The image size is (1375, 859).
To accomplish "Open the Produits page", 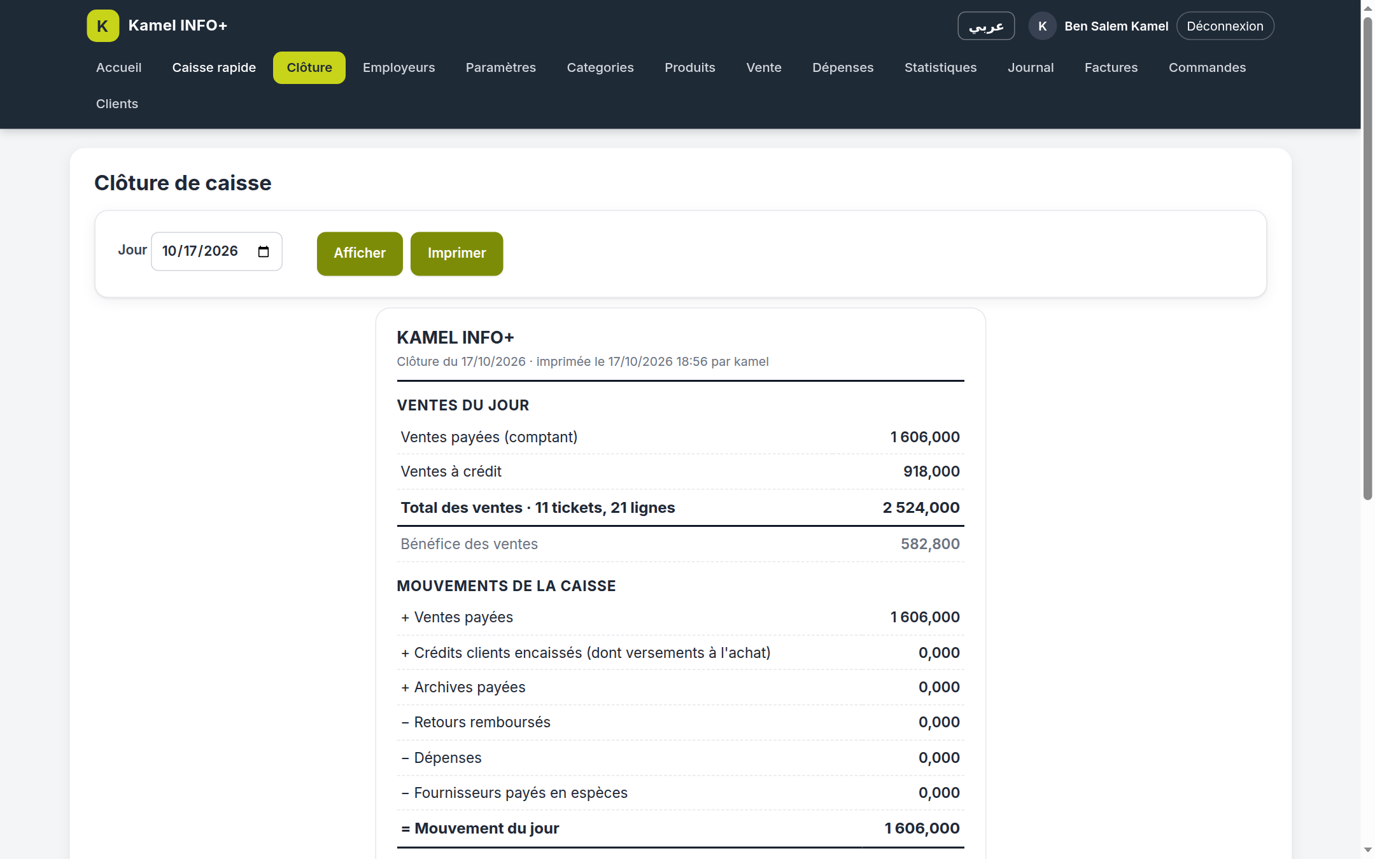I will tap(690, 67).
